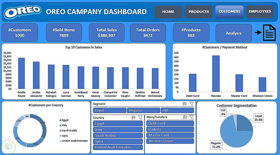Click the Master Card bar in payment chart
The height and width of the screenshot is (155, 280).
(239, 83)
